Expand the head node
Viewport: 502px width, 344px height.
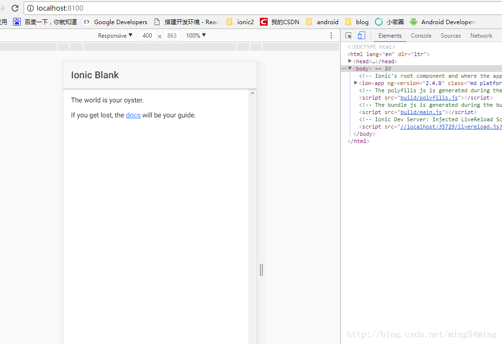[x=350, y=61]
